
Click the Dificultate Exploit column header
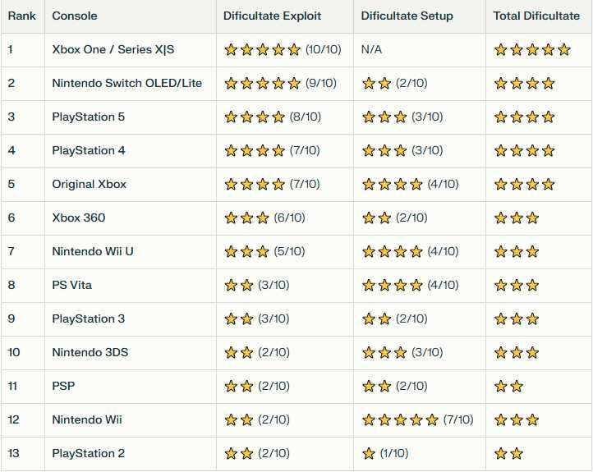tap(272, 16)
